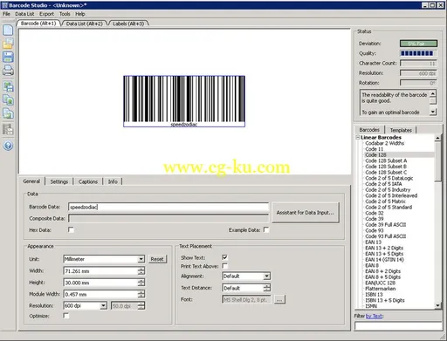
Task: Click the Height field spinner arrows
Action: pos(141,283)
